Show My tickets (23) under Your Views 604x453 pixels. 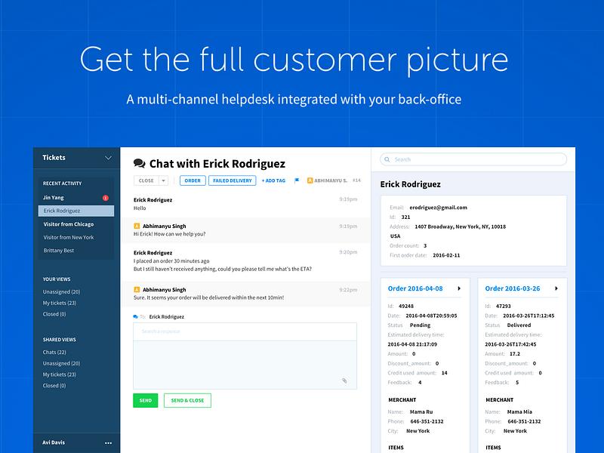[60, 304]
